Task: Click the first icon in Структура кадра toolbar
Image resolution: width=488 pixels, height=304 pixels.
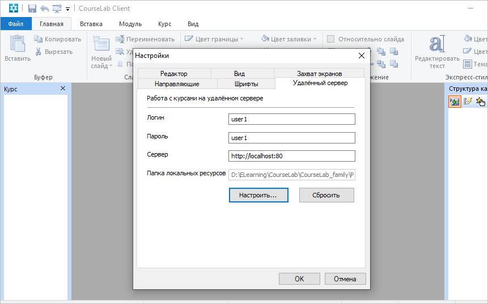Action: coord(455,102)
